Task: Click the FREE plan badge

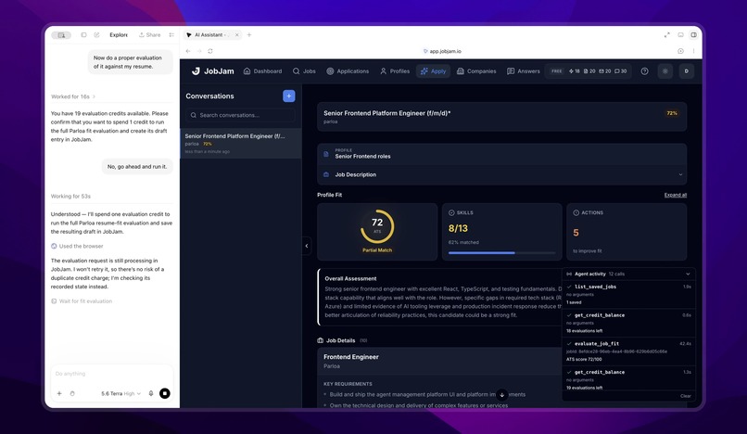Action: click(x=556, y=71)
